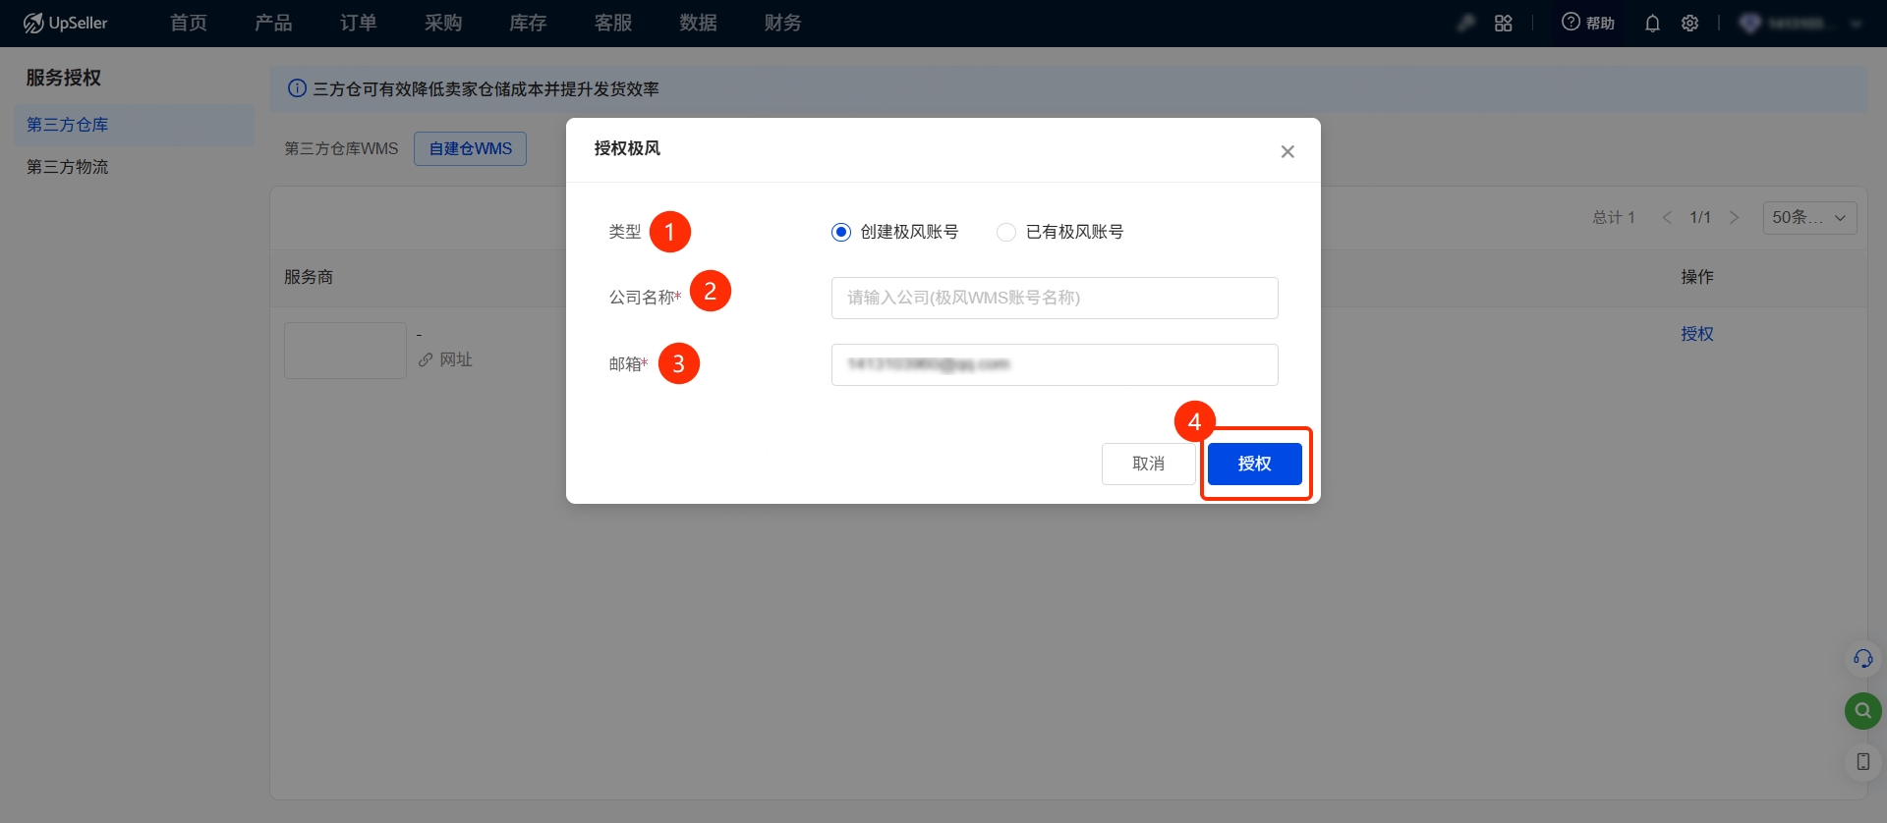Image resolution: width=1887 pixels, height=823 pixels.
Task: Open the 库存 menu
Action: point(528,23)
